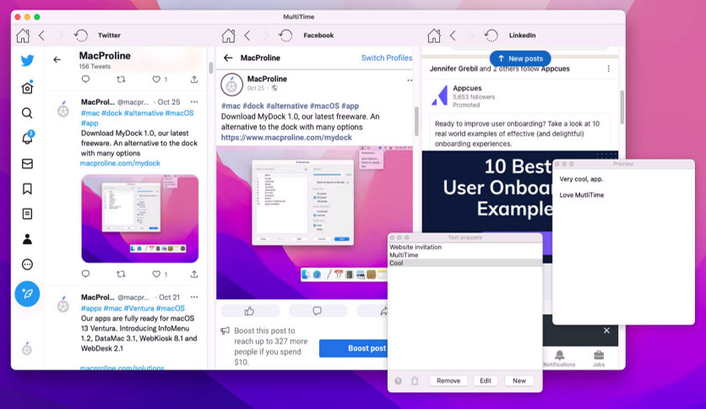Open Twitter notifications bell

tap(28, 138)
